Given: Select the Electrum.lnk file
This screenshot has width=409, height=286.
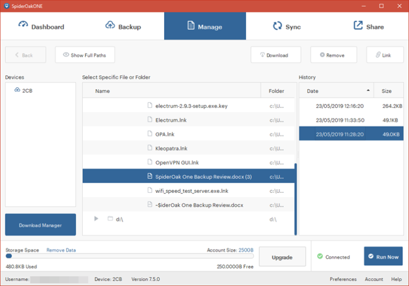Looking at the screenshot, I should click(x=189, y=120).
